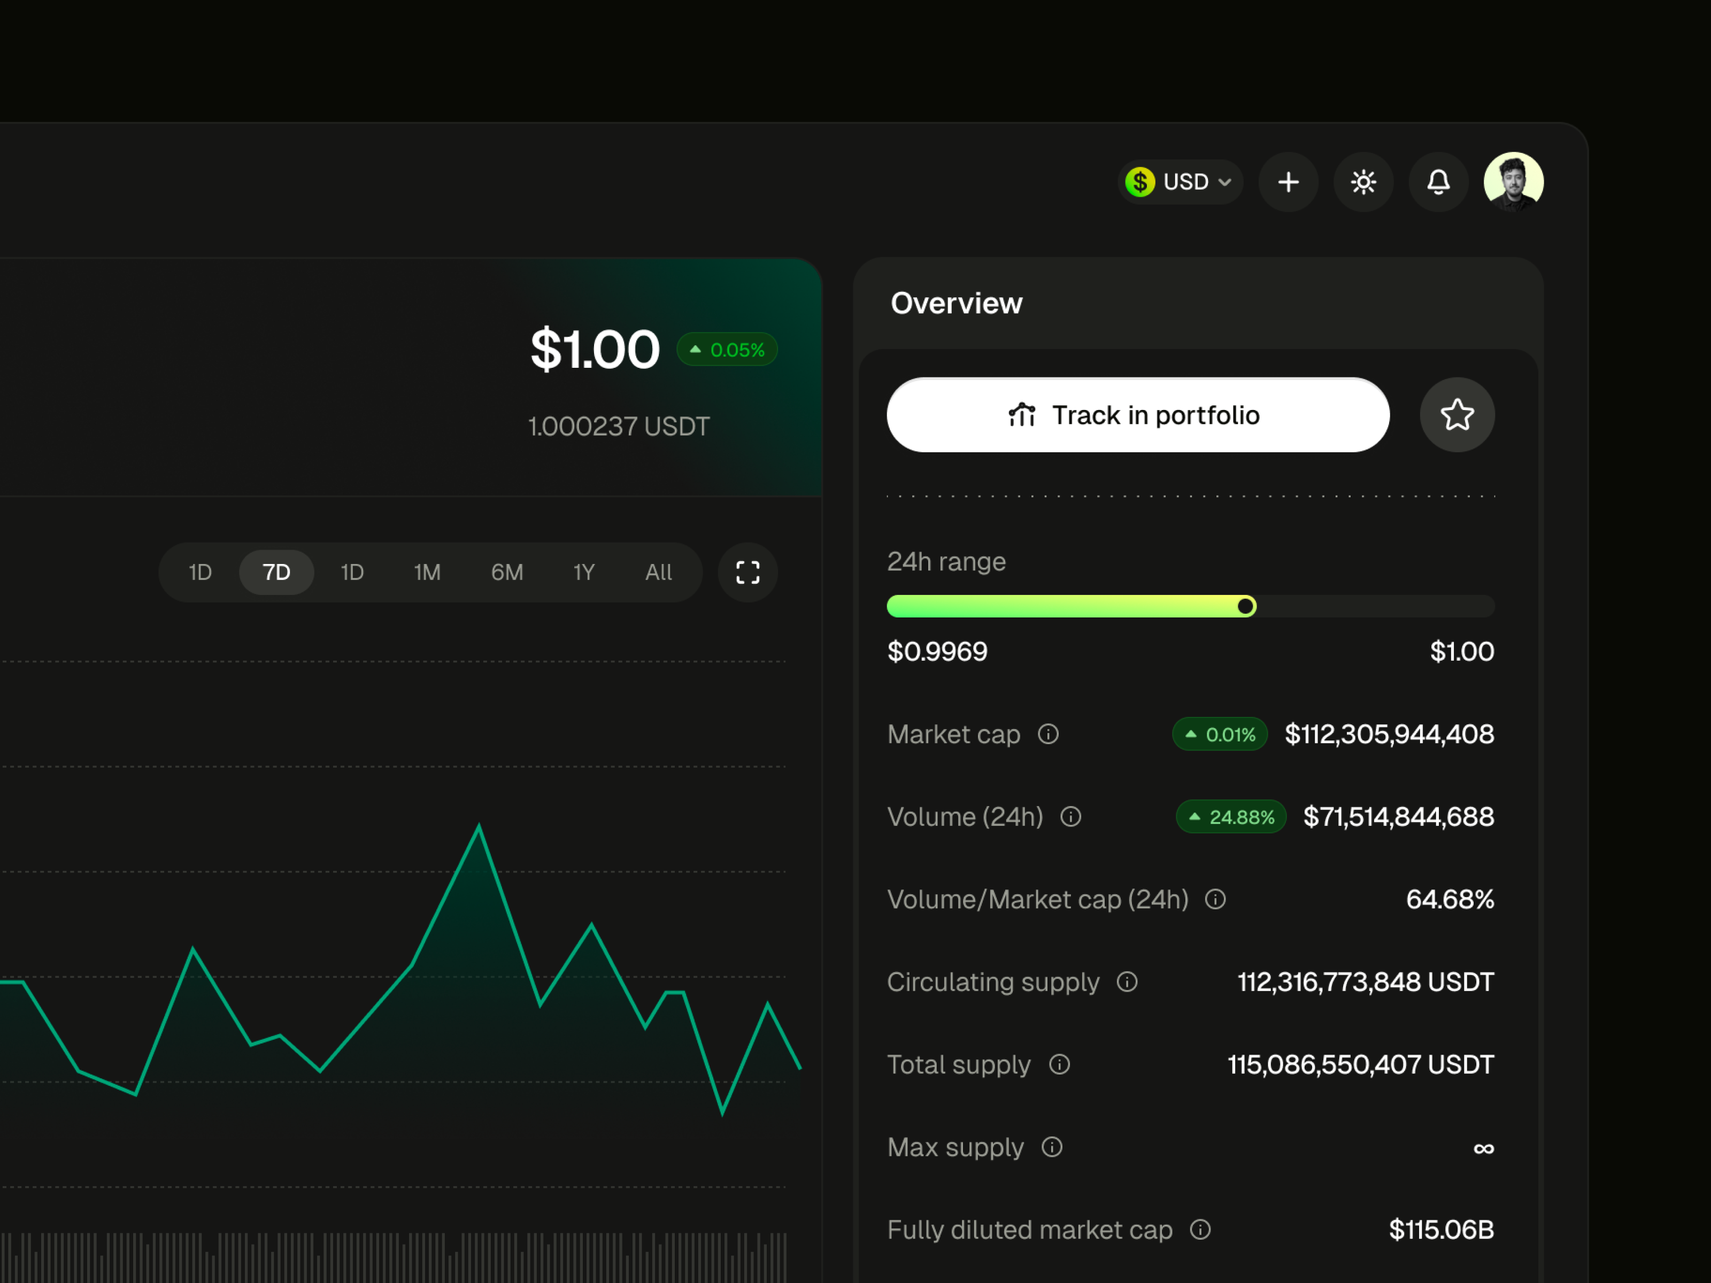This screenshot has width=1711, height=1283.
Task: Click the green dollar currency icon
Action: tap(1139, 182)
